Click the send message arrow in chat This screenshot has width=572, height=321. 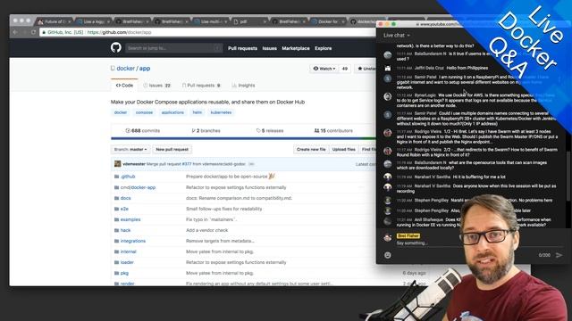tap(559, 255)
